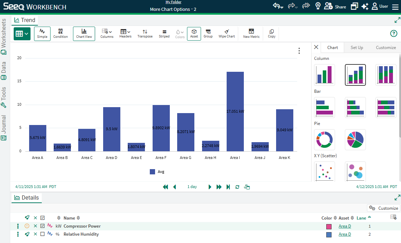The height and width of the screenshot is (243, 401).
Task: Toggle Striped rows in toolbar
Action: 164,34
